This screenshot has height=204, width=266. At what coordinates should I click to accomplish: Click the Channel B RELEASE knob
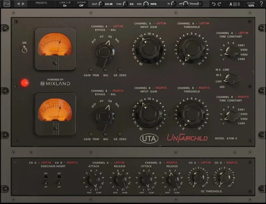[x=173, y=180]
